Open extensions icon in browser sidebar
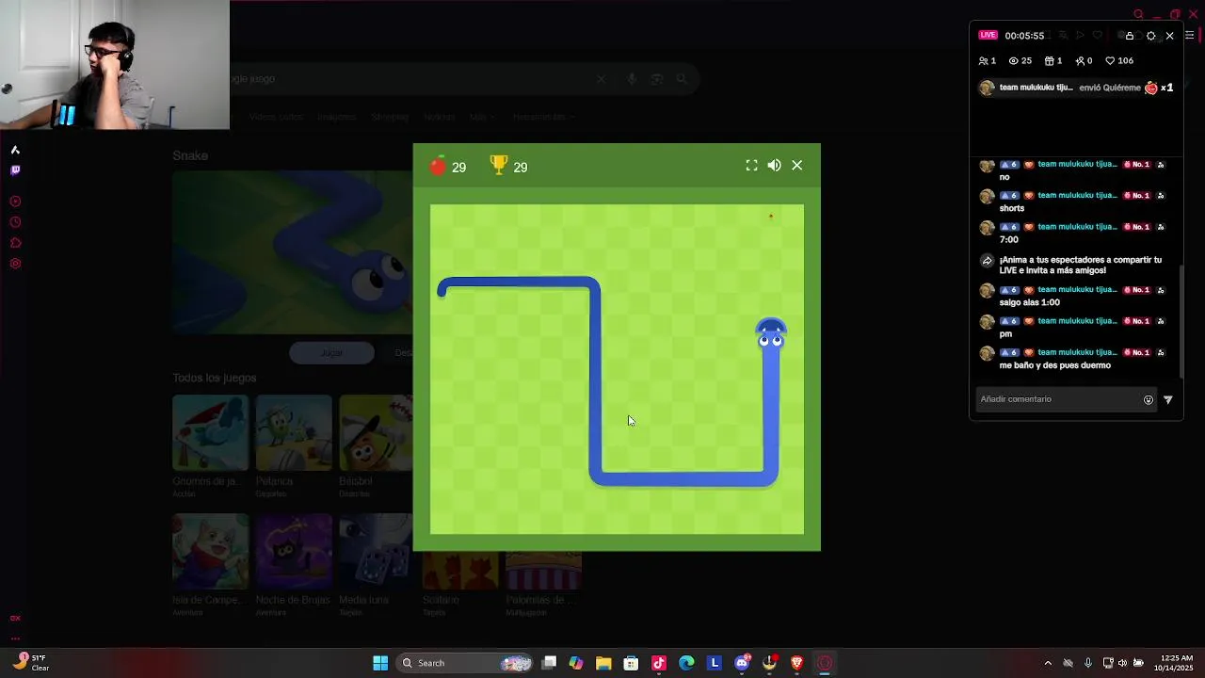The height and width of the screenshot is (678, 1205). tap(15, 243)
